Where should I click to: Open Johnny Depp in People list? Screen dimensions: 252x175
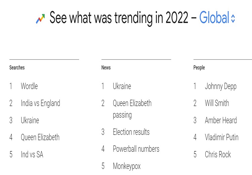[x=221, y=86]
